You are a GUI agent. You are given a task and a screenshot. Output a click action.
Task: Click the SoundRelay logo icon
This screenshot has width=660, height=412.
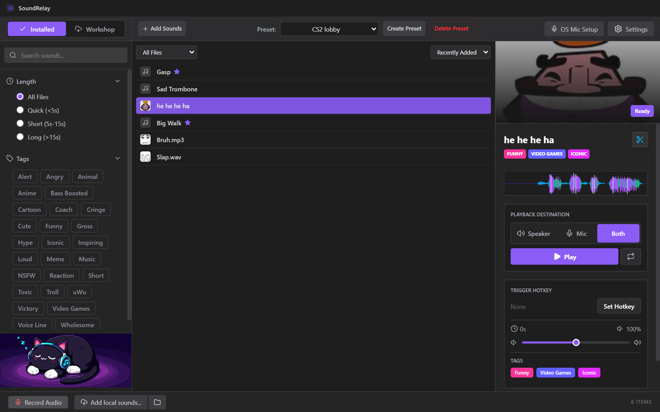tap(10, 8)
